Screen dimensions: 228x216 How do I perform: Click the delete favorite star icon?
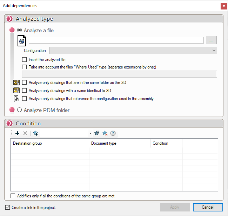pos(105,133)
